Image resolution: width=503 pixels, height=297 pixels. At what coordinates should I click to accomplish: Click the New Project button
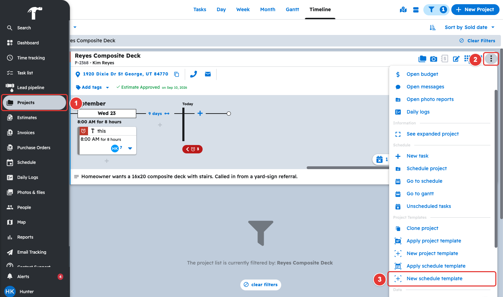[x=475, y=10]
